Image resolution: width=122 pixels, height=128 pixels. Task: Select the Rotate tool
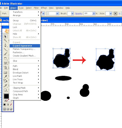(5, 59)
